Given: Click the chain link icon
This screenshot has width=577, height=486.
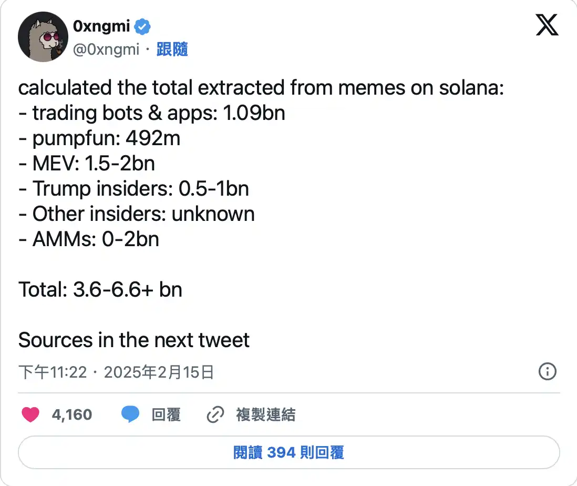Looking at the screenshot, I should point(215,414).
